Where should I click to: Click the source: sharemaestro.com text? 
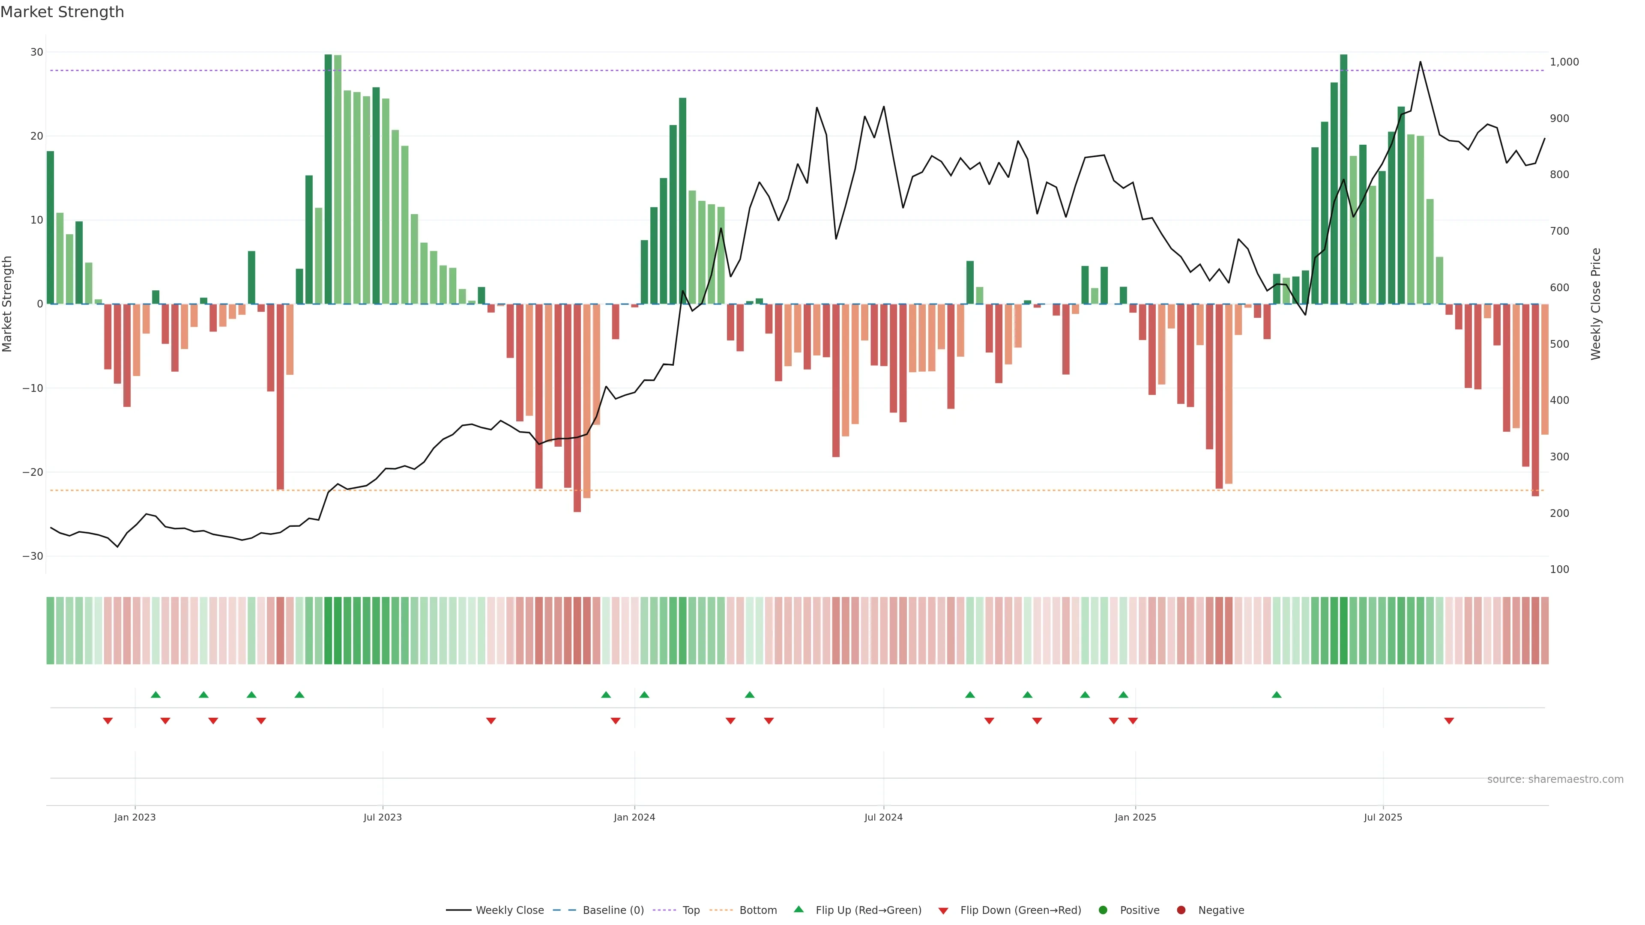point(1555,779)
